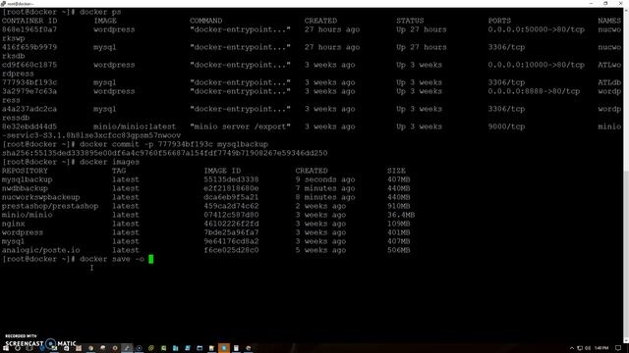The height and width of the screenshot is (353, 629).
Task: Click the nucworkswpbackeup repository name
Action: point(41,197)
